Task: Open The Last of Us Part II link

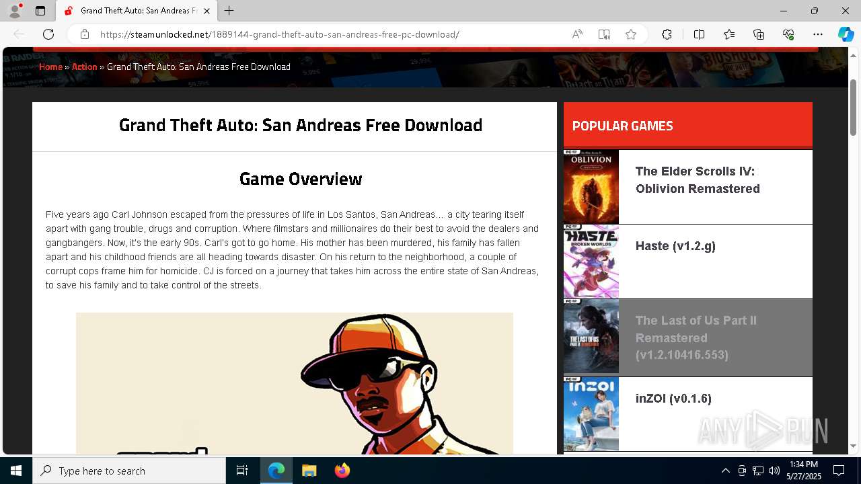Action: (696, 337)
